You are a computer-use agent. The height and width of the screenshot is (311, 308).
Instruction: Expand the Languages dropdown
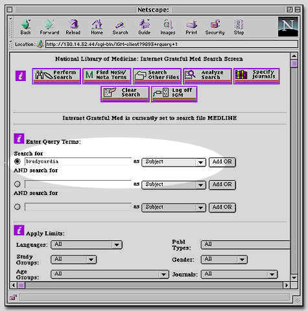pos(86,245)
